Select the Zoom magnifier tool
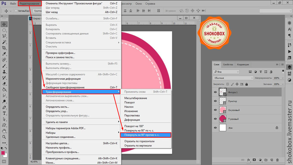Viewport: 293px width, 165px height. [4, 137]
